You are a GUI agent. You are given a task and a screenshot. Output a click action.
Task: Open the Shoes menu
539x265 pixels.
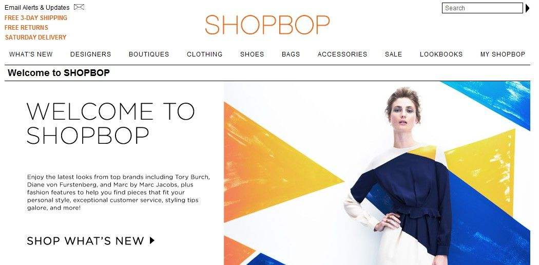tap(252, 54)
